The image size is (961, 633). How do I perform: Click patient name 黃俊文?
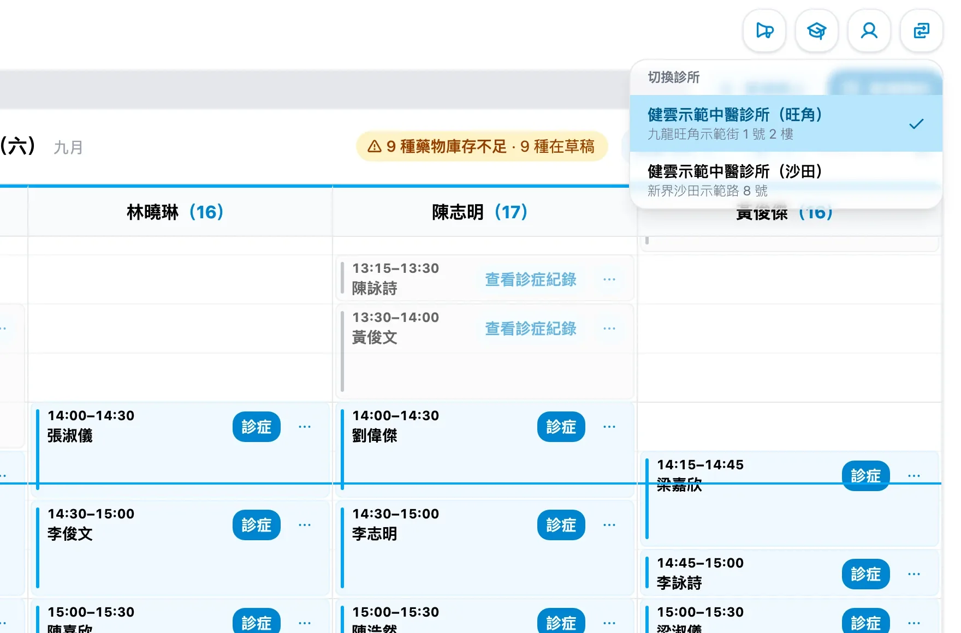(375, 337)
